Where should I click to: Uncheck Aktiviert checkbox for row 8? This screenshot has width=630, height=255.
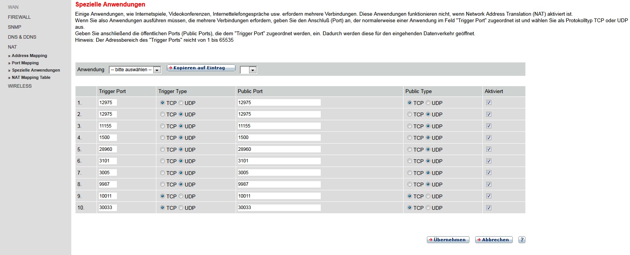[x=489, y=184]
